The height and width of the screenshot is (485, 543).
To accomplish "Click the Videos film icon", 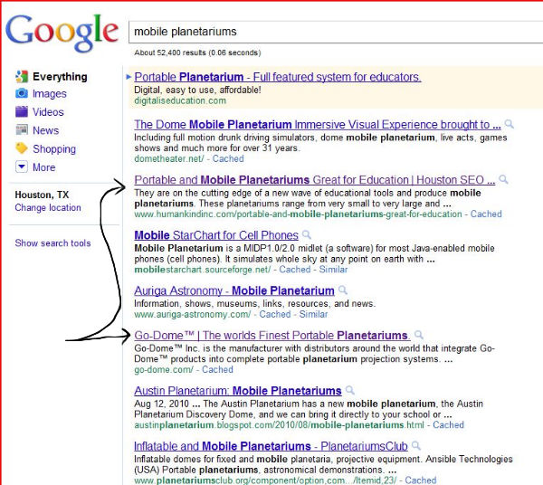I will click(22, 112).
